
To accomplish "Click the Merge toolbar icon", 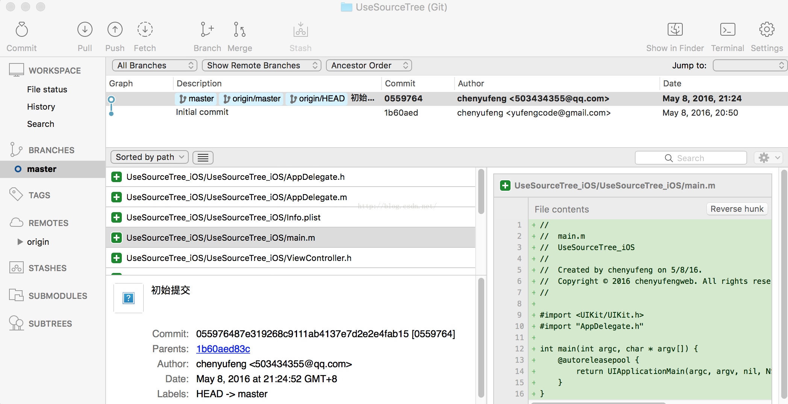I will [x=239, y=30].
